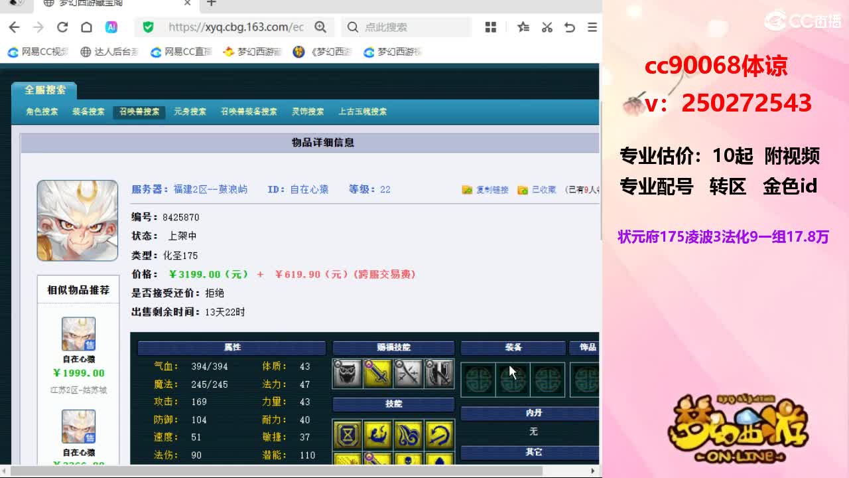
Task: Click the empty slot under 饰品
Action: 586,380
